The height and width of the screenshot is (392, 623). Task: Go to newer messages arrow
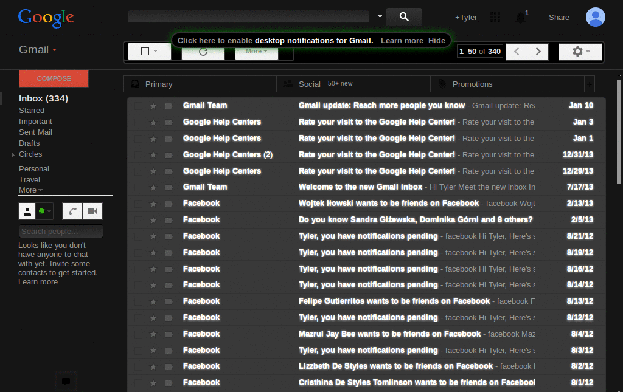(517, 52)
